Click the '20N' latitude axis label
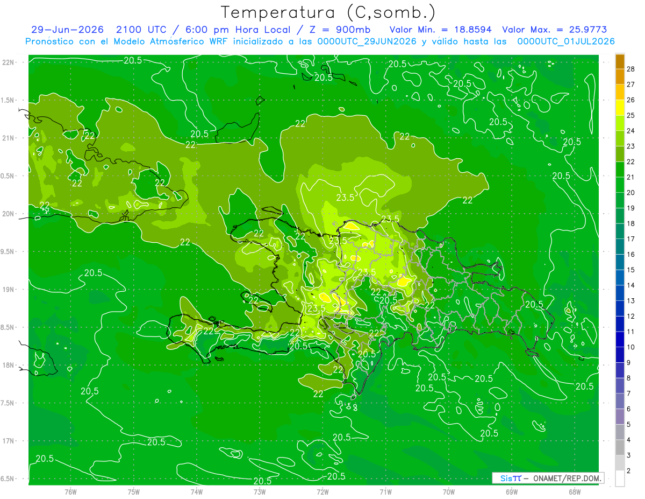This screenshot has height=499, width=645. 8,214
